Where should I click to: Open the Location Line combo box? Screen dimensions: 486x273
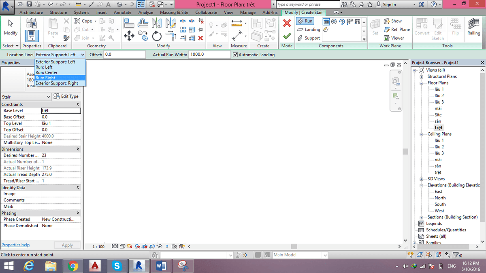(x=60, y=55)
